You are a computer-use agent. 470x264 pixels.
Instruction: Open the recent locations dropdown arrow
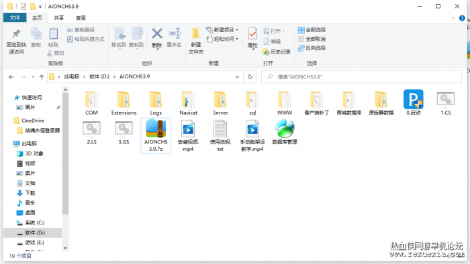[33, 77]
